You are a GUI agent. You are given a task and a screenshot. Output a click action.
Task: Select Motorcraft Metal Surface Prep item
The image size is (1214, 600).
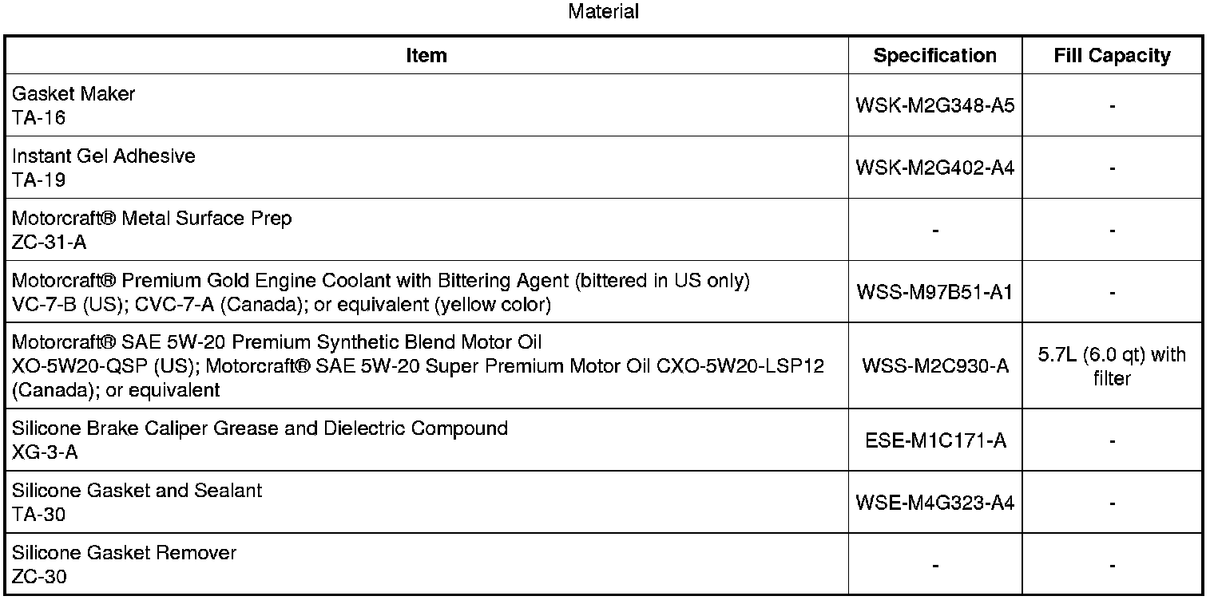coord(152,230)
